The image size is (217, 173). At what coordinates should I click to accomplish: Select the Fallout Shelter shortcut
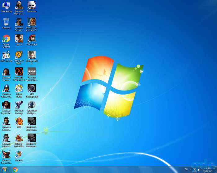coord(19,91)
